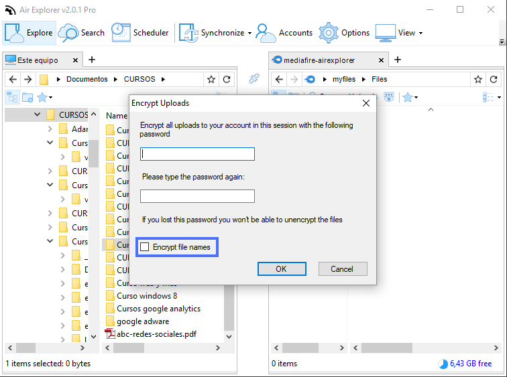507x377 pixels.
Task: Close the mediafire-airexplorer tab
Action: (381, 60)
